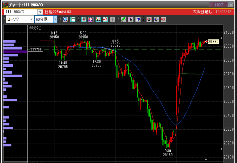Image resolution: width=237 pixels, height=163 pixels.
Task: Click the dark purple highlighted volume profile bar
Action: coord(15,52)
